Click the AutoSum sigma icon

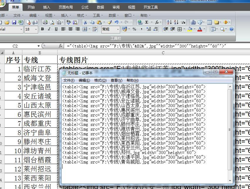[147, 22]
